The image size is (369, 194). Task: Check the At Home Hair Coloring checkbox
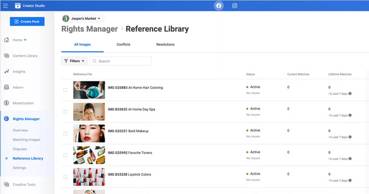[65, 90]
